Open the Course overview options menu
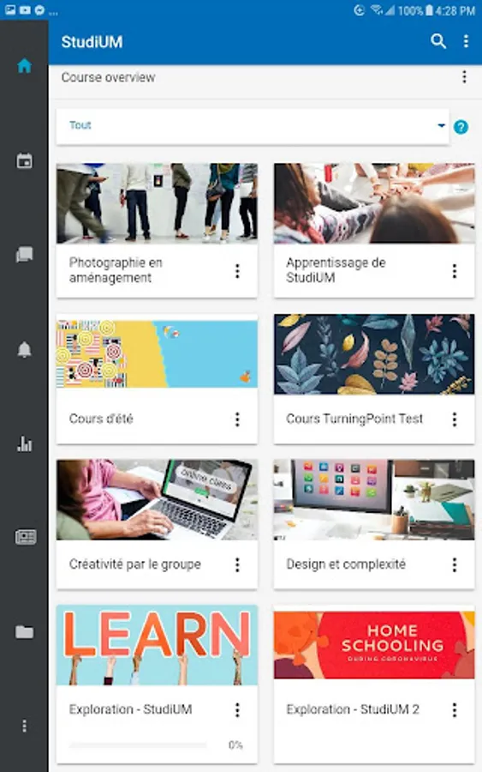 (464, 77)
